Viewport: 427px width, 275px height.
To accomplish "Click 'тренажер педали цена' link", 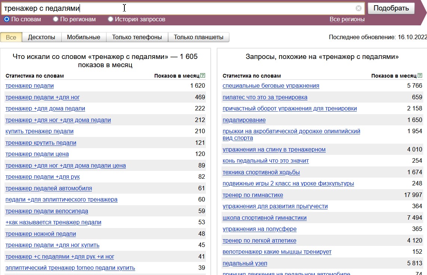I will click(37, 154).
